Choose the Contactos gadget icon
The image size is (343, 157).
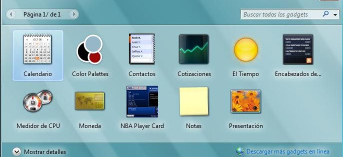pyautogui.click(x=142, y=49)
